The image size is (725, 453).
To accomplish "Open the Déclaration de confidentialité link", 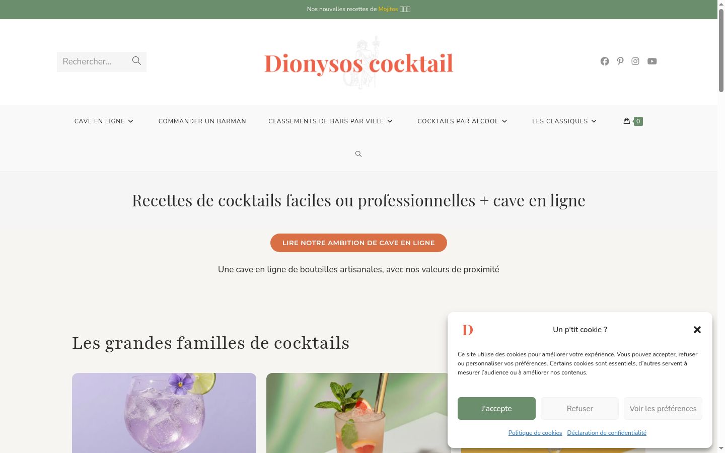I will tap(607, 433).
